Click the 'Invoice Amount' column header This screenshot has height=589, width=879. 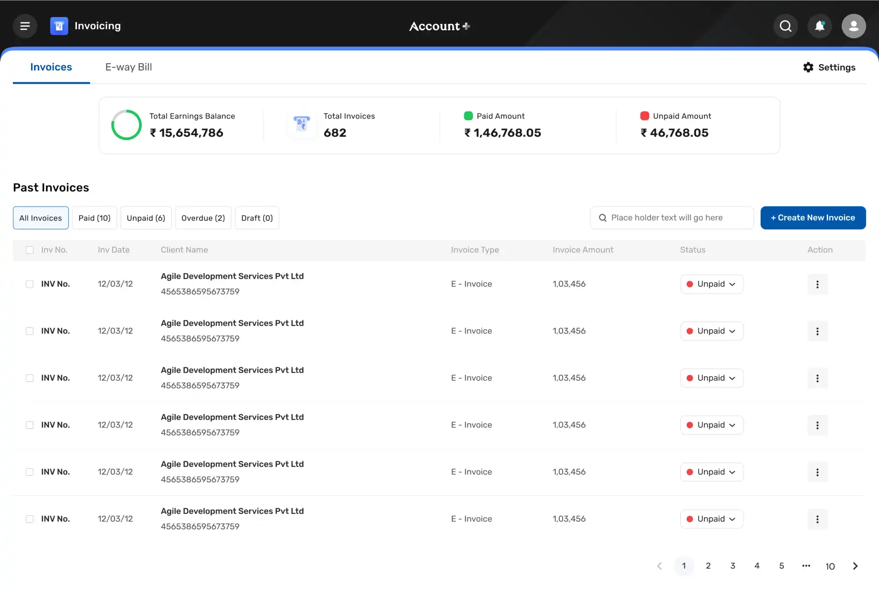pyautogui.click(x=583, y=250)
